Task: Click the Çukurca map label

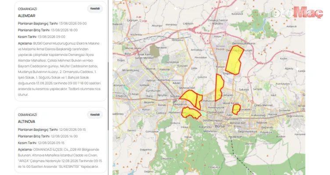Action: [202, 77]
